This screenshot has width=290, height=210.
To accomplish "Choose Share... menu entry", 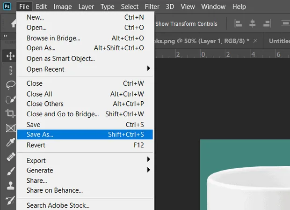I will tap(85, 180).
